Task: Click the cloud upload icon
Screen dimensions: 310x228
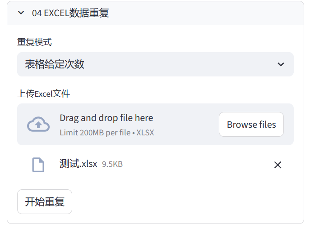Action: point(38,125)
